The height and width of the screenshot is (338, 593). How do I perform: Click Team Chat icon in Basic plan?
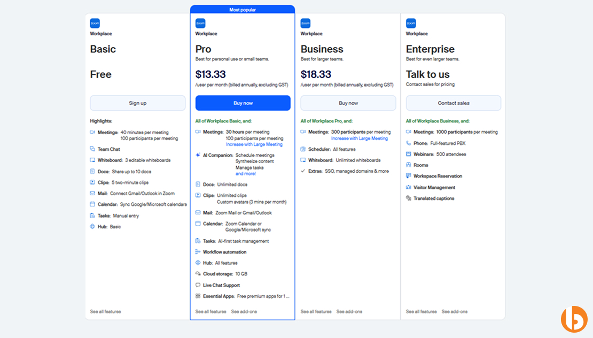pos(92,149)
